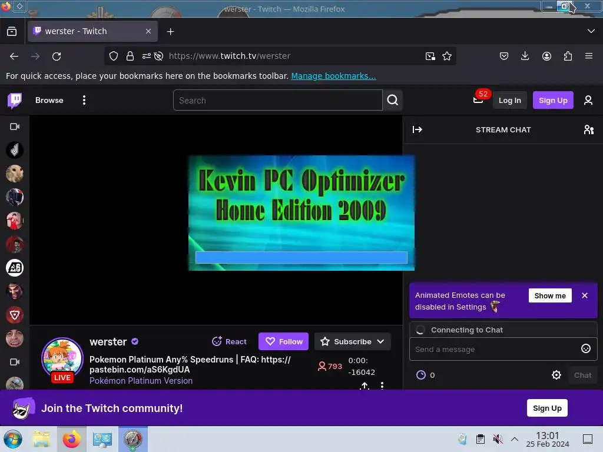The height and width of the screenshot is (452, 603).
Task: Click the site padlock icon
Action: (x=130, y=56)
